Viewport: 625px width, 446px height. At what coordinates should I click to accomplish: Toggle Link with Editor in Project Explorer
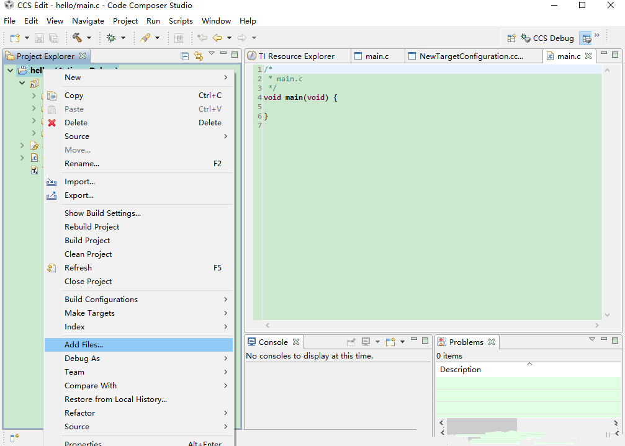199,56
